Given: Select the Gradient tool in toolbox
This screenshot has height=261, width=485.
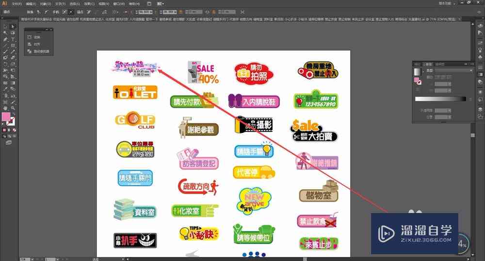Looking at the screenshot, I should [x=13, y=83].
